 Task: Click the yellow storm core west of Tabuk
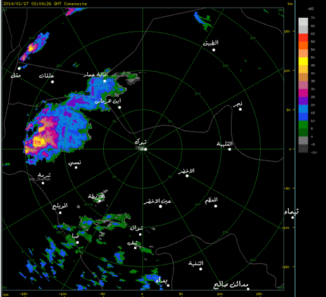point(38,143)
